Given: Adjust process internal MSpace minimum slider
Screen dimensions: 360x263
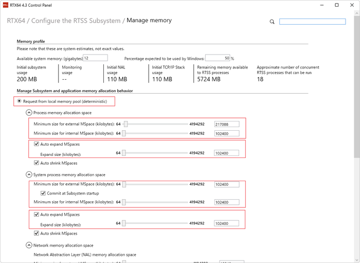Looking at the screenshot, I should [124, 133].
